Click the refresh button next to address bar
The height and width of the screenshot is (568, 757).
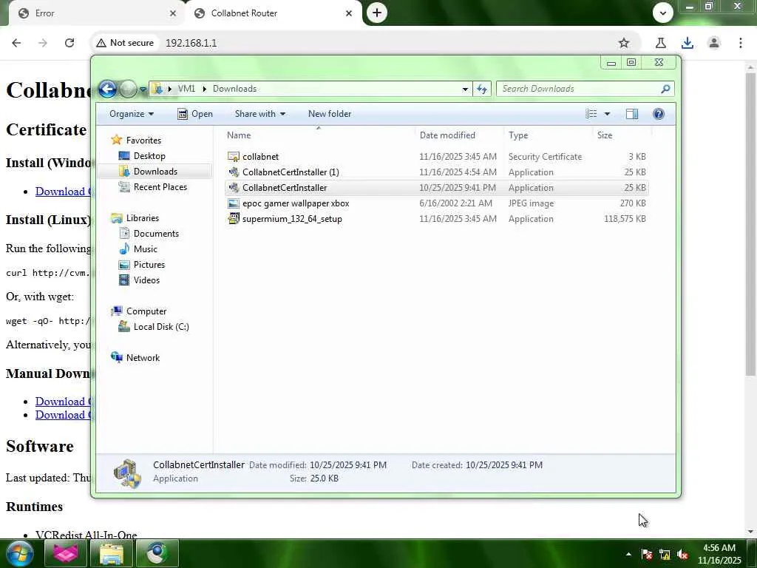pos(482,89)
